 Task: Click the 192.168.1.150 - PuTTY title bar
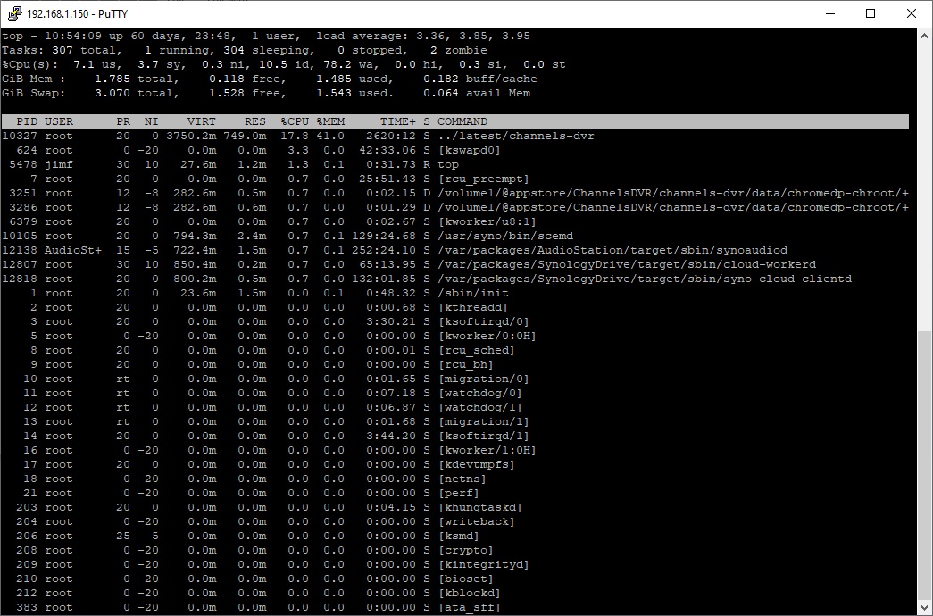357,13
